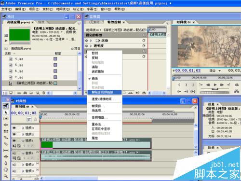This screenshot has width=241, height=181.
Task: Switch project panel to icon view
Action: (11, 93)
